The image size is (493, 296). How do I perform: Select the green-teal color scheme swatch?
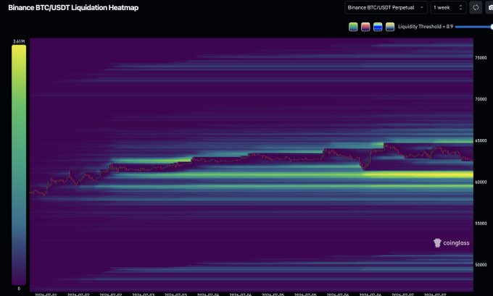pos(353,27)
